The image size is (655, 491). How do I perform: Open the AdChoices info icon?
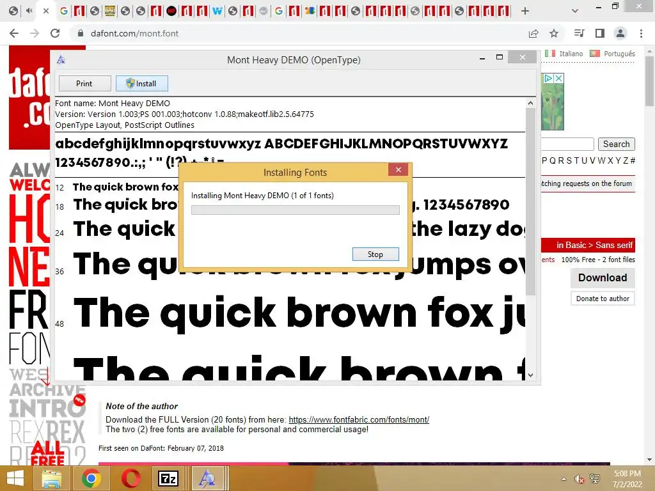coord(548,78)
